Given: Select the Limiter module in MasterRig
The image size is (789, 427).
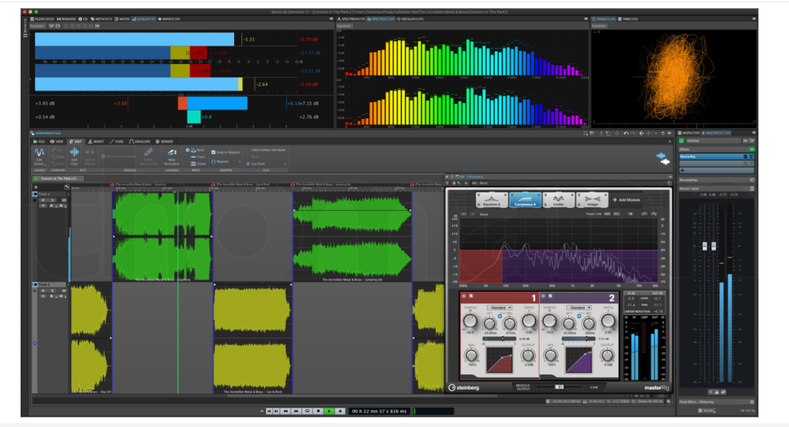Looking at the screenshot, I should click(558, 200).
